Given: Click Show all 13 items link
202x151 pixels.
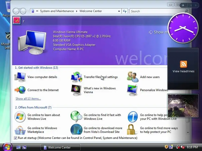Looking at the screenshot, I should click(28, 99).
